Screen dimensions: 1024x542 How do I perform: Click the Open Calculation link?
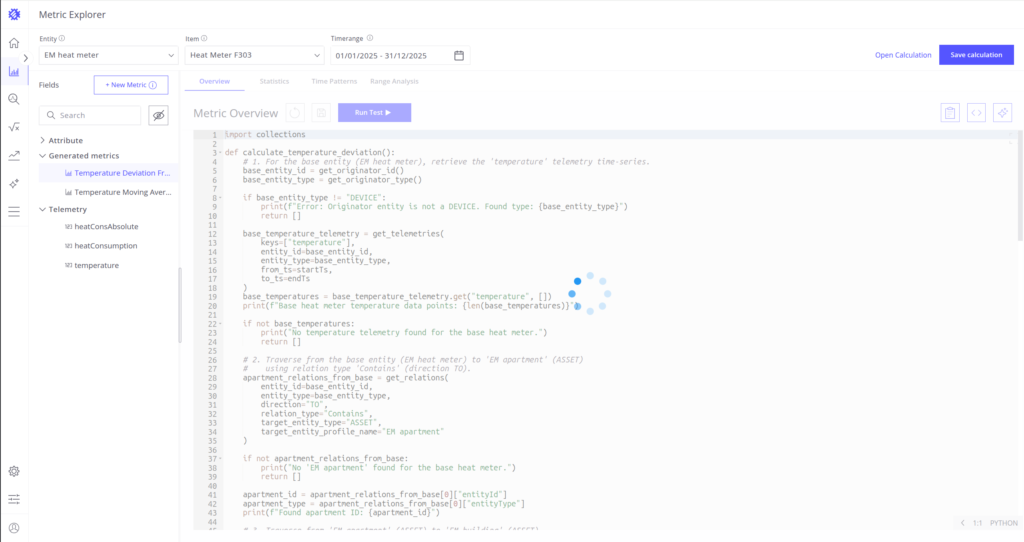903,55
